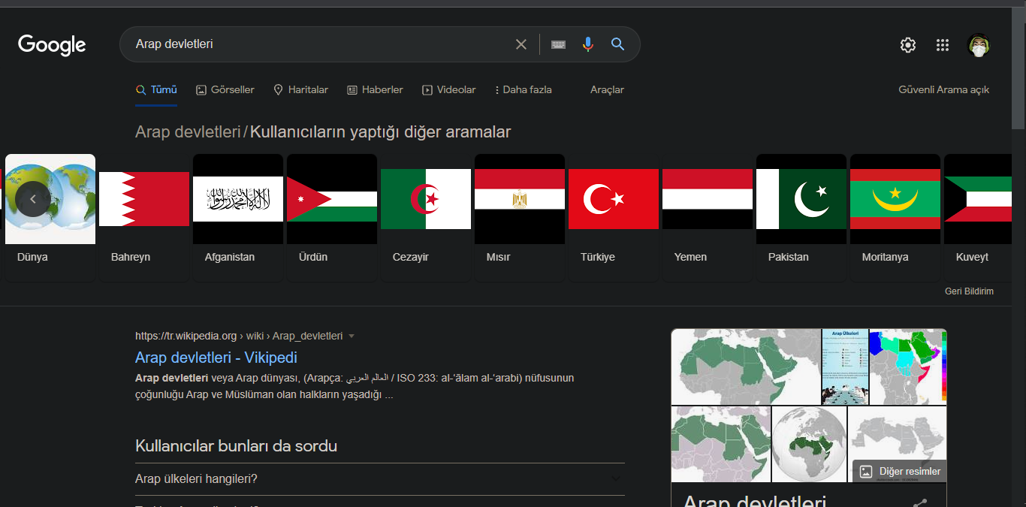Select the Yemen flag card

pos(708,217)
